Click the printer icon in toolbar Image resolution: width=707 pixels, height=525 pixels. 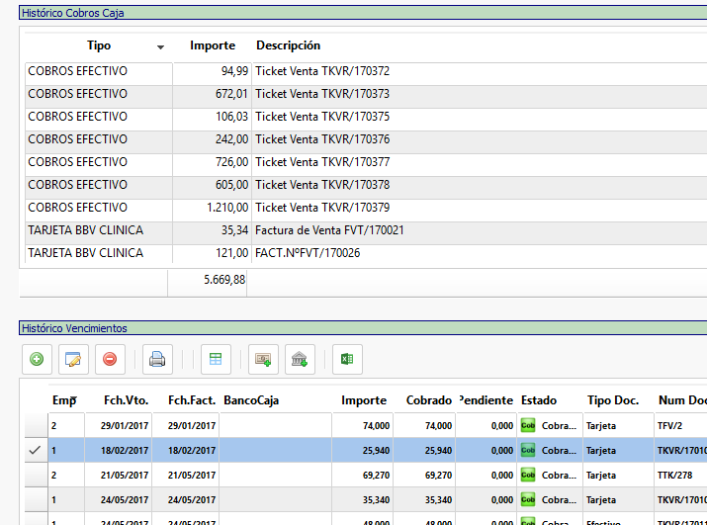click(157, 360)
